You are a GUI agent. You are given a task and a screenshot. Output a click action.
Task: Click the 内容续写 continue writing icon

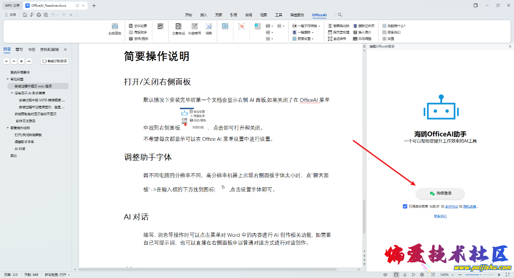coord(194,29)
